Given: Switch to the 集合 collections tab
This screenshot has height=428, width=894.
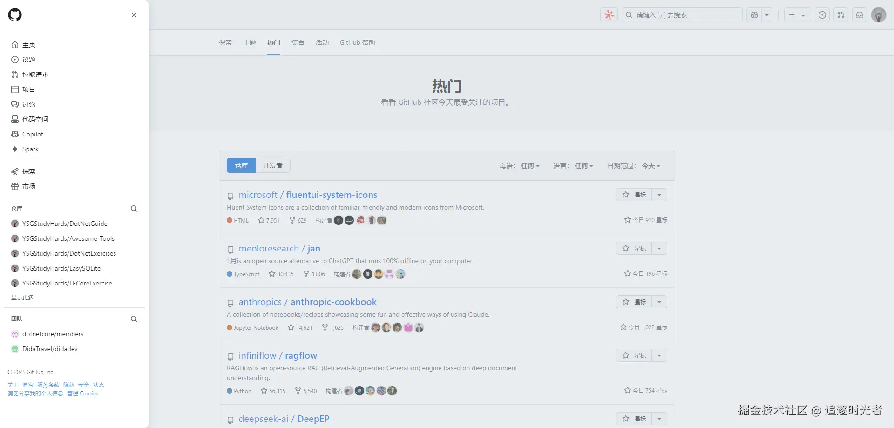Looking at the screenshot, I should [x=298, y=42].
